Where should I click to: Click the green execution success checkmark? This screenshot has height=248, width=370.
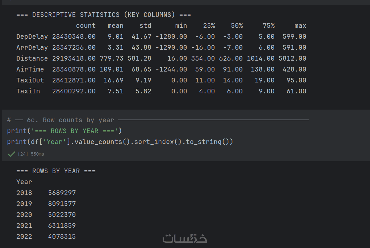point(11,154)
